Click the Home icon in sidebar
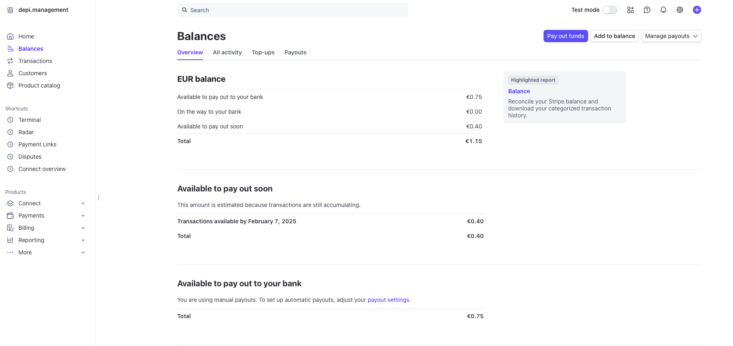Image resolution: width=733 pixels, height=346 pixels. tap(10, 36)
